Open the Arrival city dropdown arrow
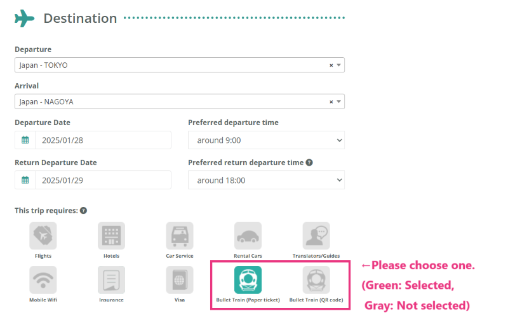 point(338,102)
